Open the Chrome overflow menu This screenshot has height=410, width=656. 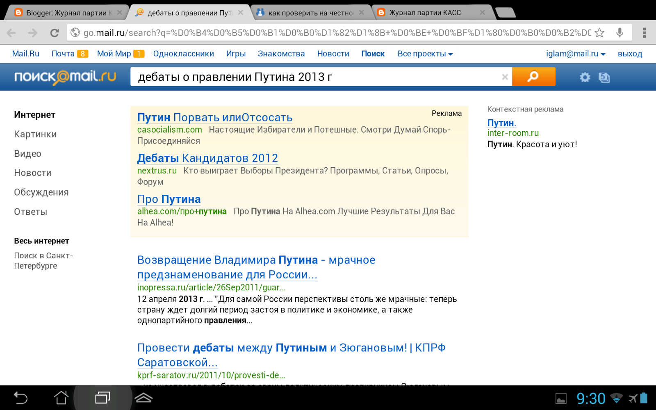[645, 33]
